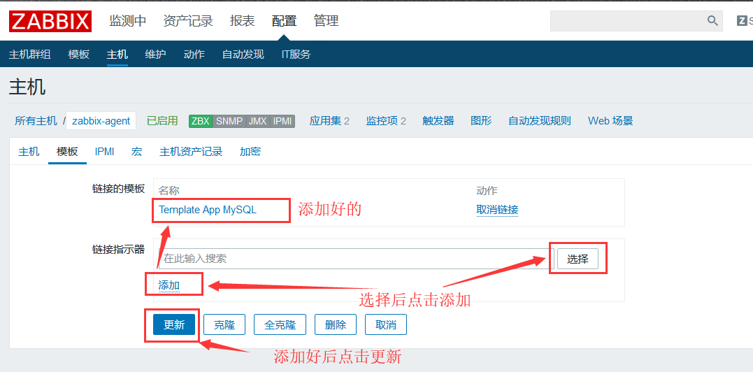Open 自动发现规则 link
The height and width of the screenshot is (372, 753).
[x=540, y=121]
